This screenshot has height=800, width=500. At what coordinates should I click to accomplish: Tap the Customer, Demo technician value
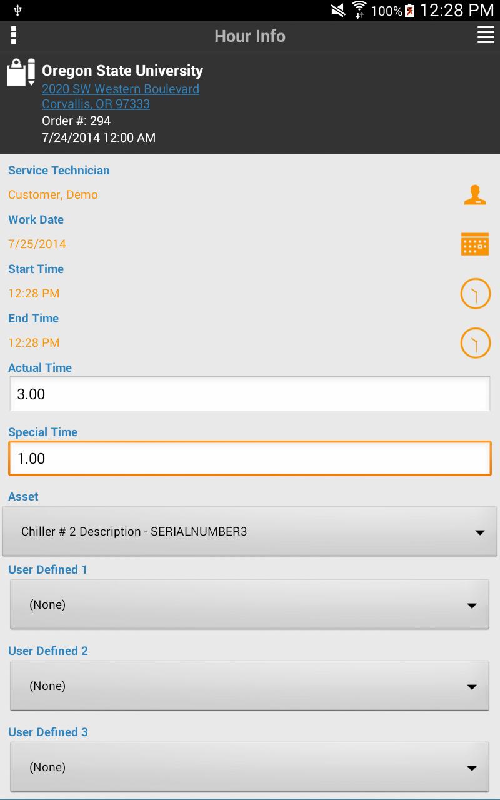coord(53,195)
